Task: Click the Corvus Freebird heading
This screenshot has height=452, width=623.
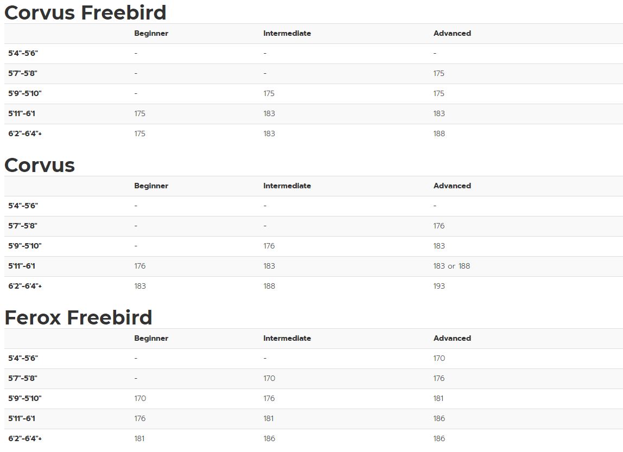Action: click(x=85, y=12)
